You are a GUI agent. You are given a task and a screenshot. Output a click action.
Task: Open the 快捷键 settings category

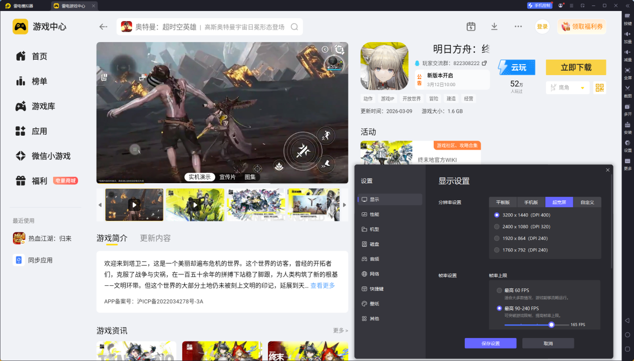pos(390,289)
